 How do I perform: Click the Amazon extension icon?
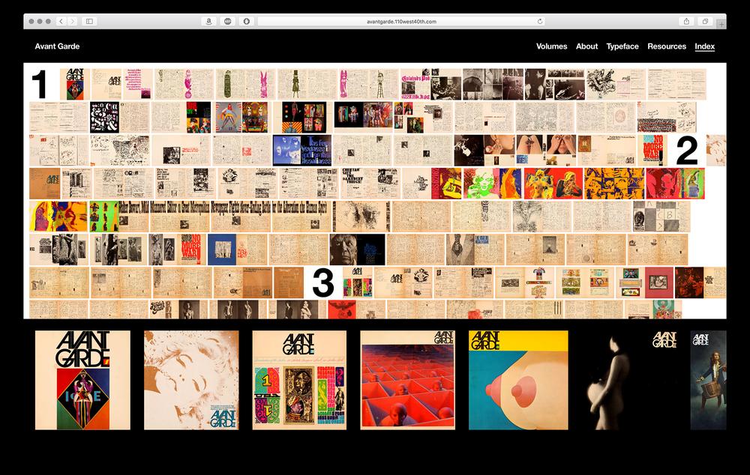click(x=208, y=22)
